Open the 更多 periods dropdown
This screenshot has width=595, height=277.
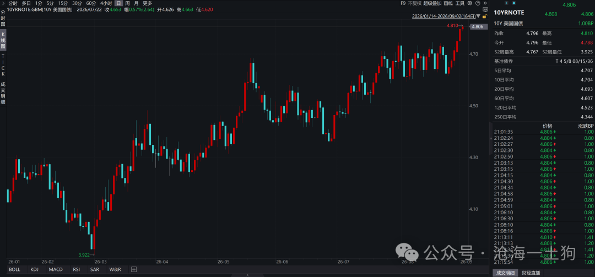coord(147,3)
